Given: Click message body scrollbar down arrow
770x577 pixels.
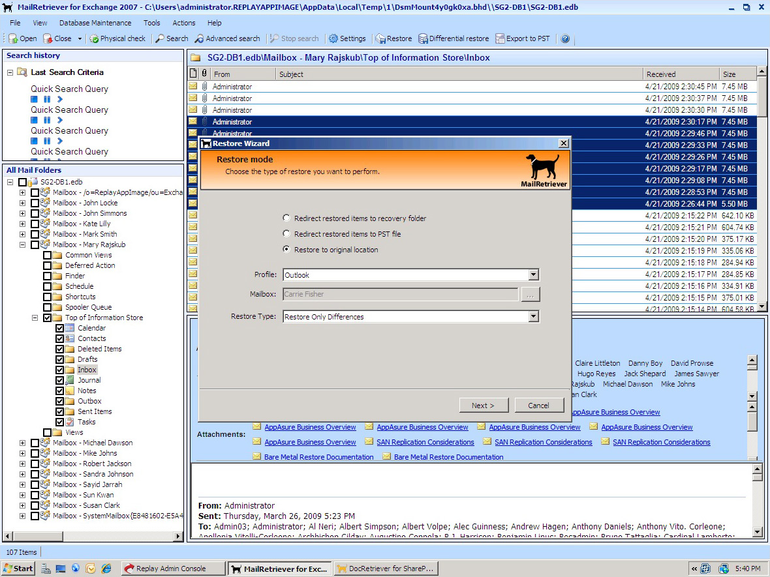Looking at the screenshot, I should coord(757,532).
